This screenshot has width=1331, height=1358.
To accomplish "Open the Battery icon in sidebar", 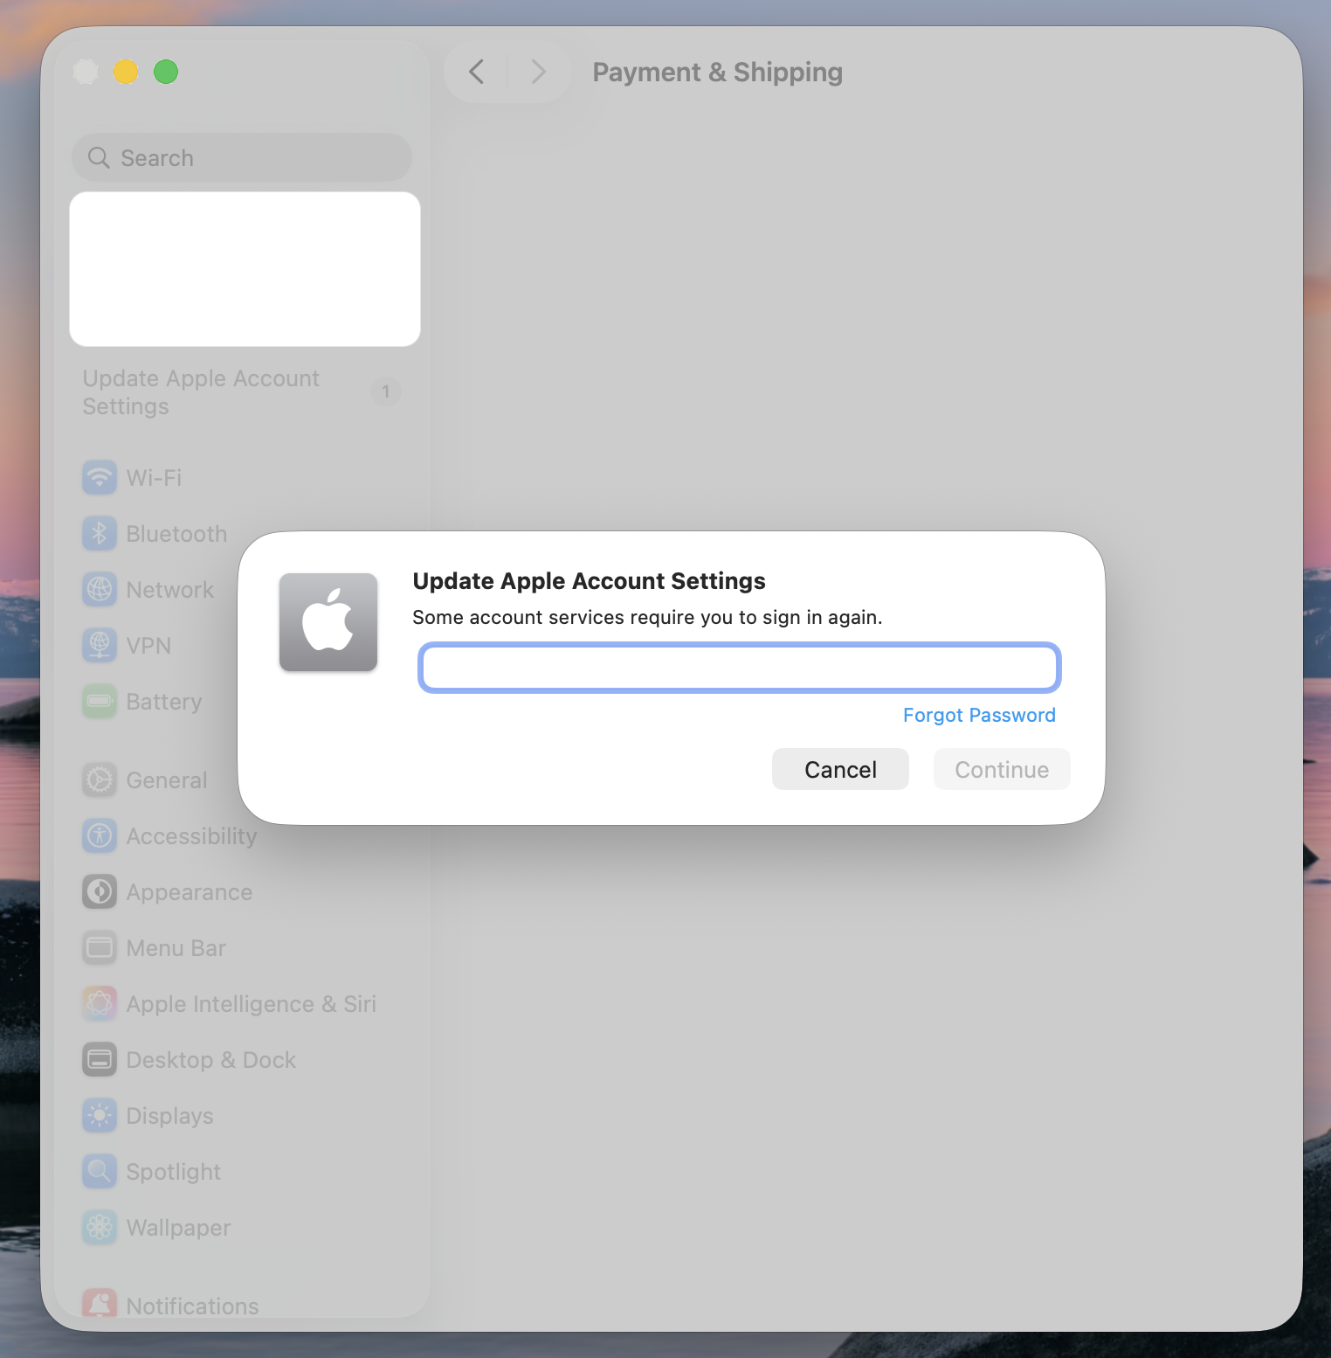I will [x=100, y=702].
